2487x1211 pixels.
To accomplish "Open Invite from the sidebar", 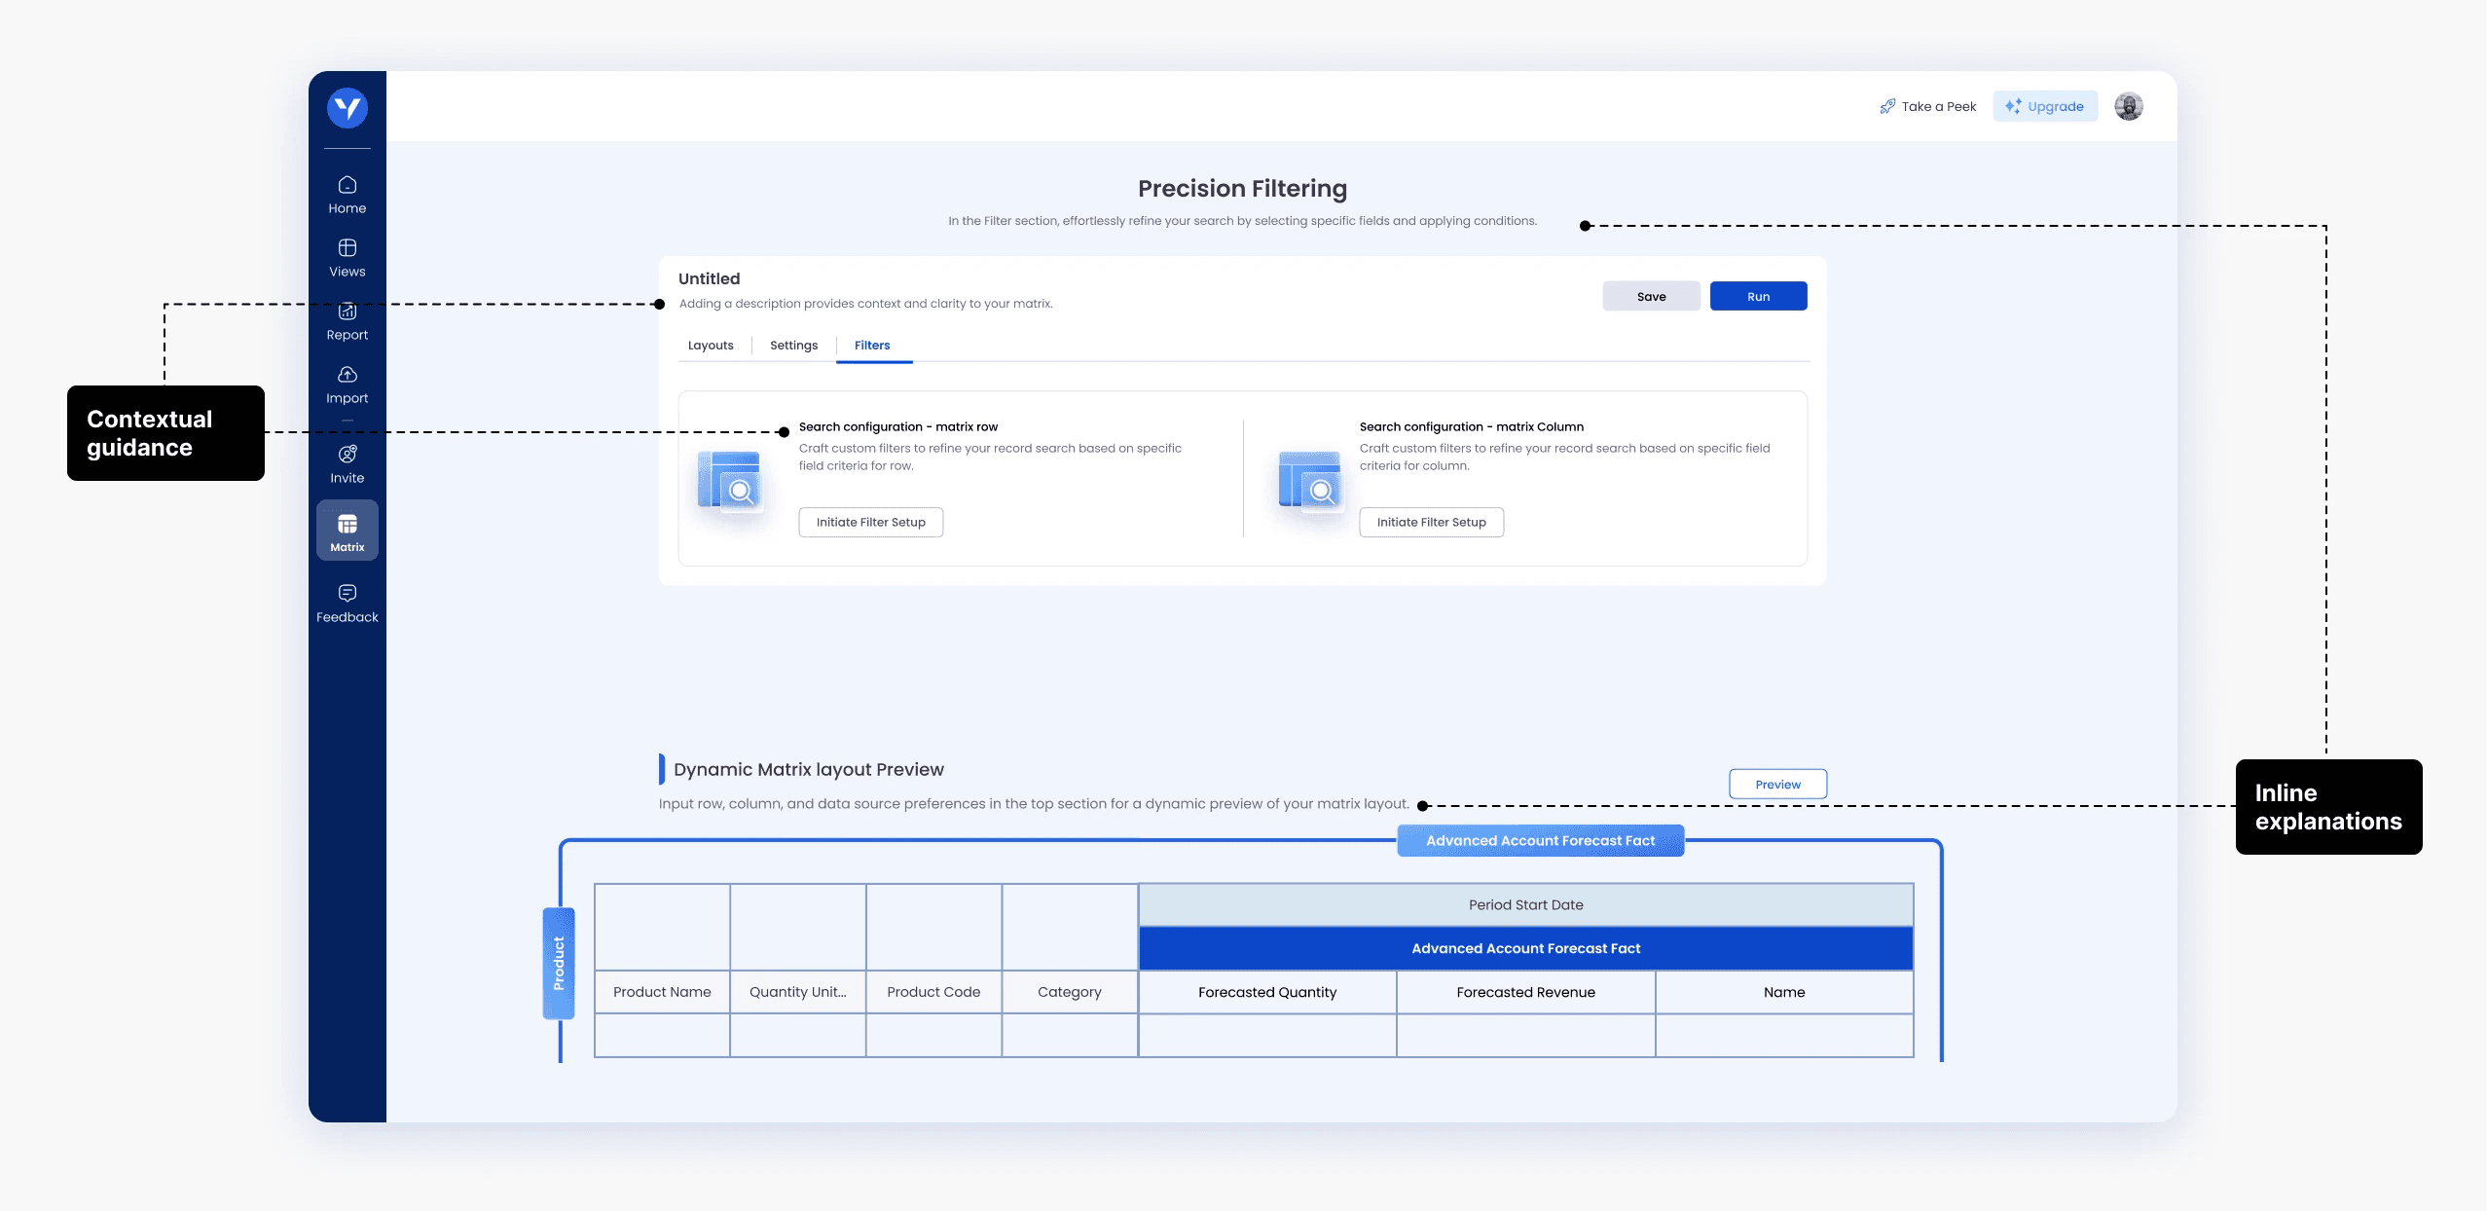I will (347, 455).
